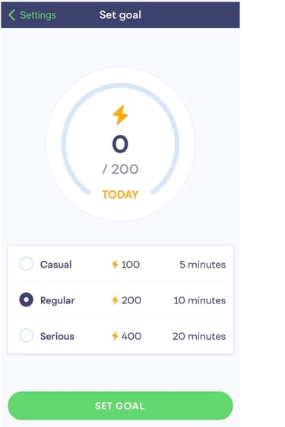
Task: Click the lightning icon beside 100
Action: (115, 264)
